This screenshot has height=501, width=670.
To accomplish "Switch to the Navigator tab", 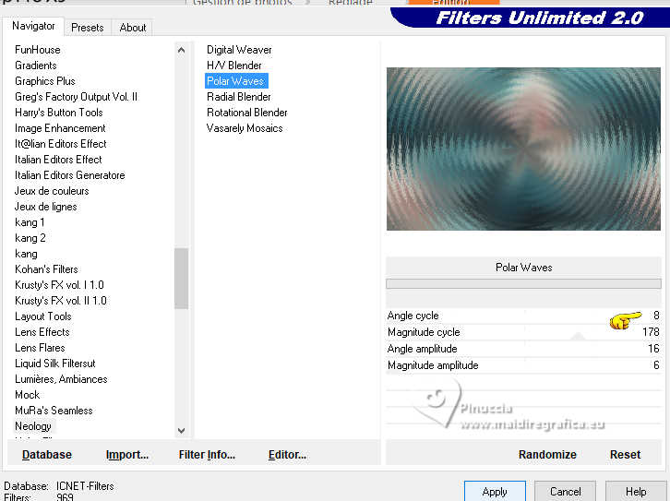I will [x=33, y=26].
